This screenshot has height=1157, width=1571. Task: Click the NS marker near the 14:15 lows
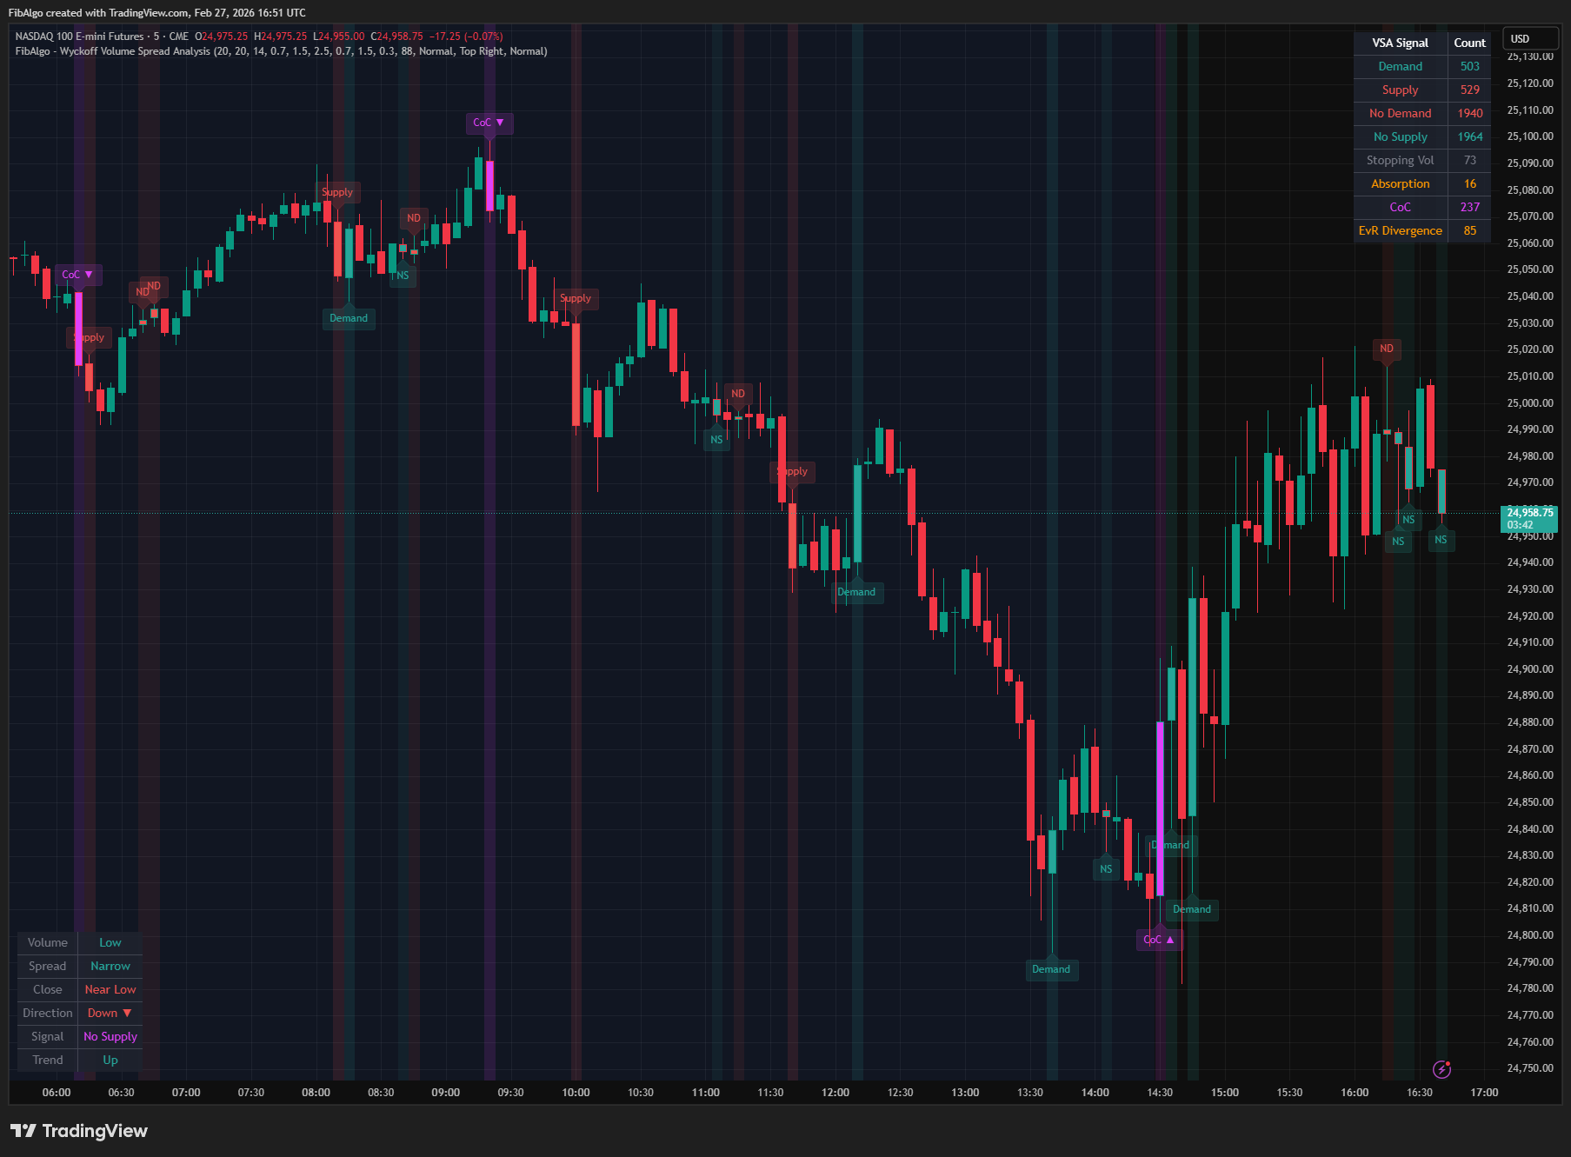(x=1106, y=868)
